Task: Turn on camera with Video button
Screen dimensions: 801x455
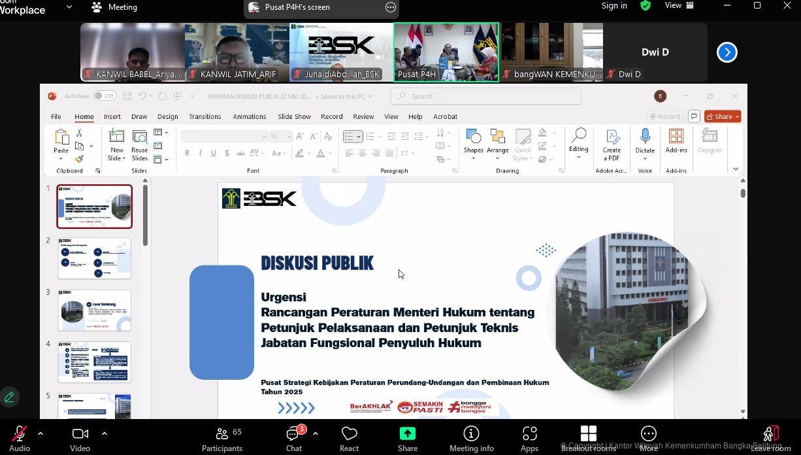Action: [x=80, y=434]
